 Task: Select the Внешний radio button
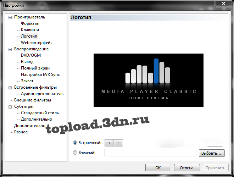click(75, 153)
